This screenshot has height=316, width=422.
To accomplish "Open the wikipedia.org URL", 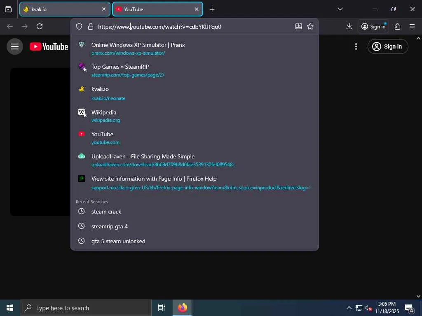I will click(106, 120).
